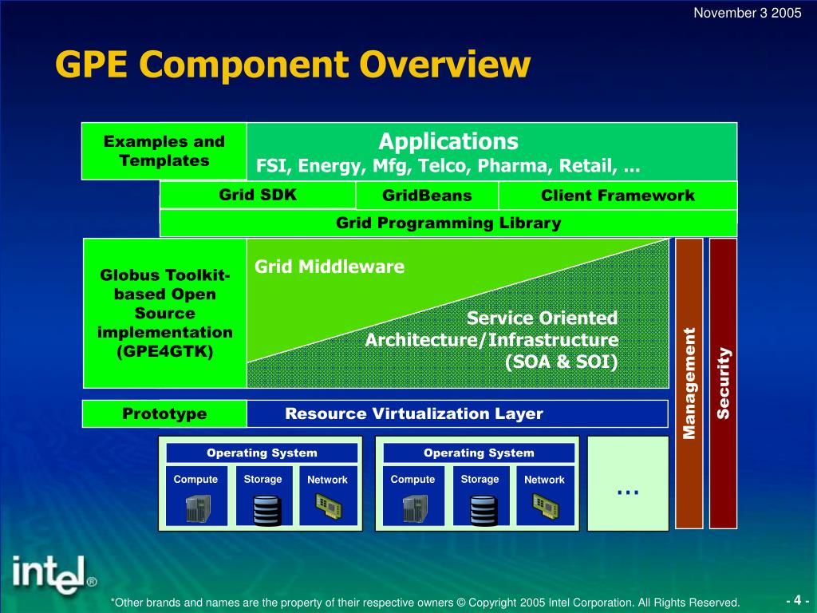Click the Intel copyright footer text

pyautogui.click(x=425, y=603)
